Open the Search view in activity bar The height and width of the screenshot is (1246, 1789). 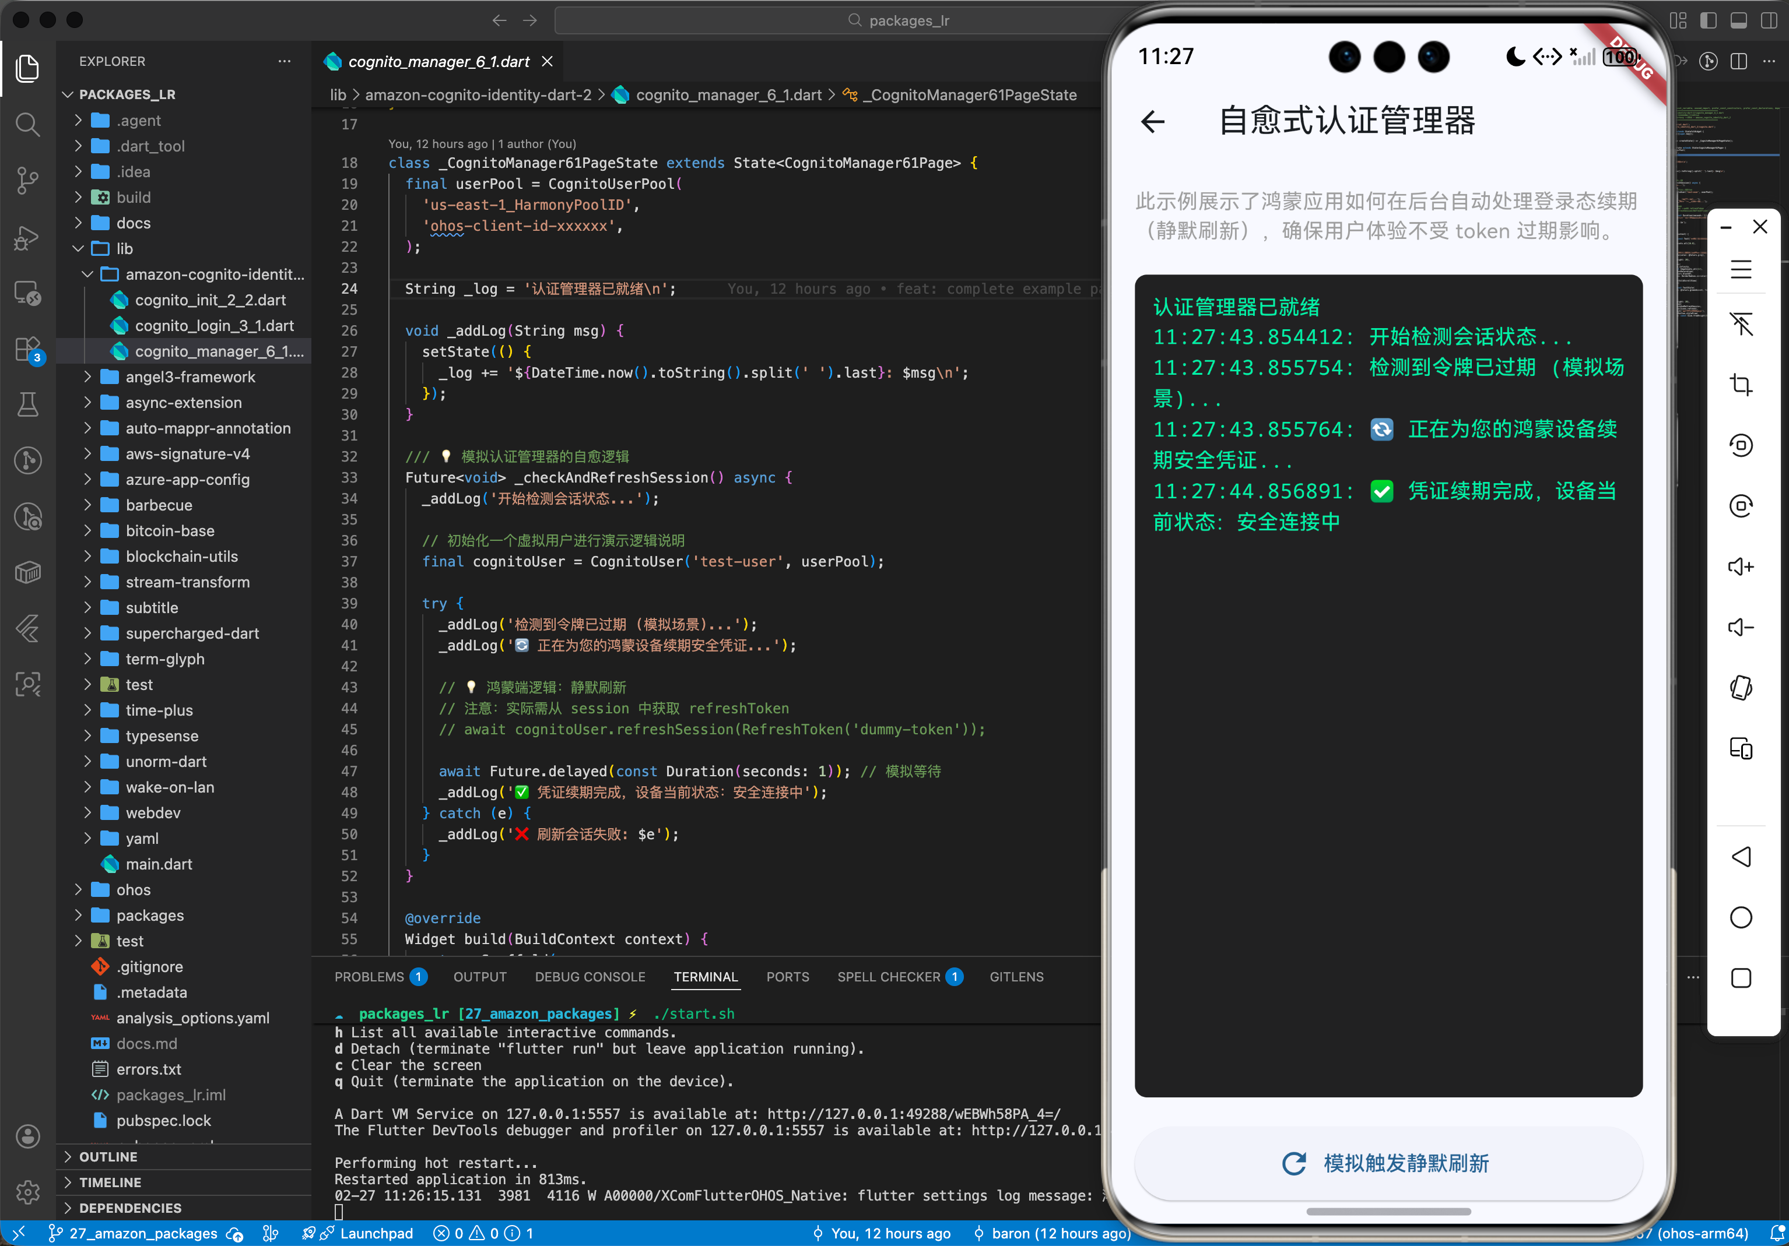click(28, 124)
